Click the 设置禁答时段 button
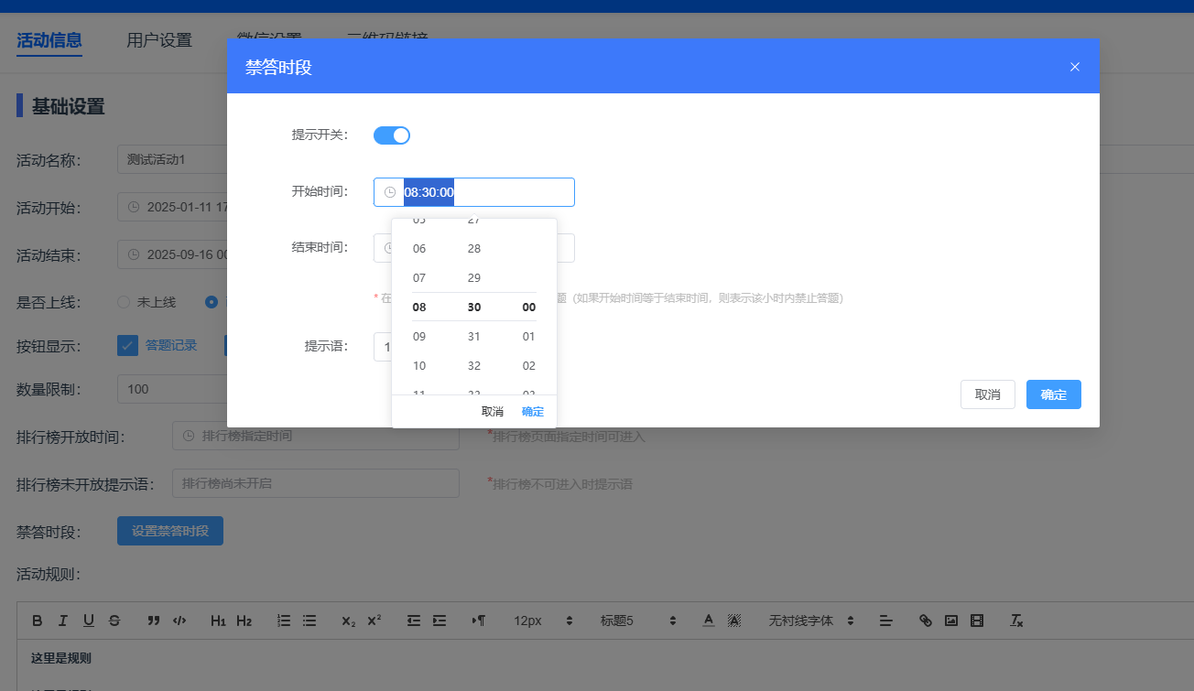Viewport: 1194px width, 691px height. coord(170,531)
